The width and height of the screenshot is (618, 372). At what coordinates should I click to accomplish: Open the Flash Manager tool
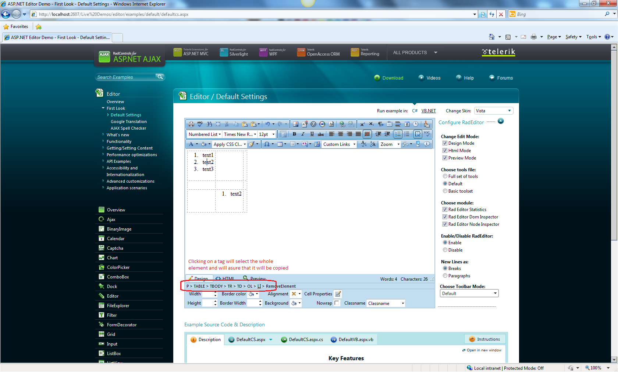point(313,124)
